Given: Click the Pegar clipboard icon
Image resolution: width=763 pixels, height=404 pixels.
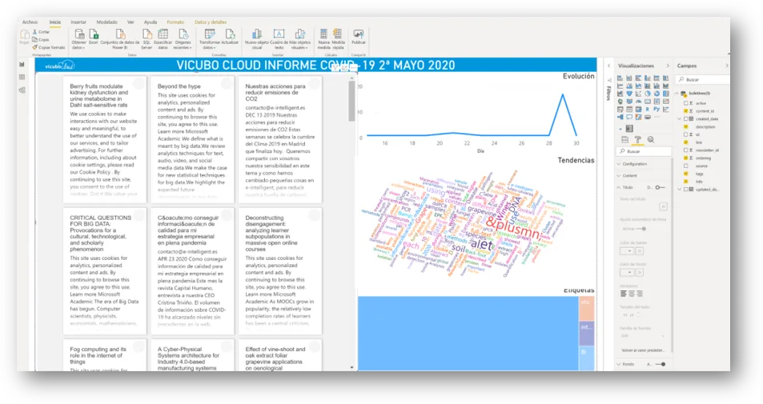Looking at the screenshot, I should pos(24,35).
